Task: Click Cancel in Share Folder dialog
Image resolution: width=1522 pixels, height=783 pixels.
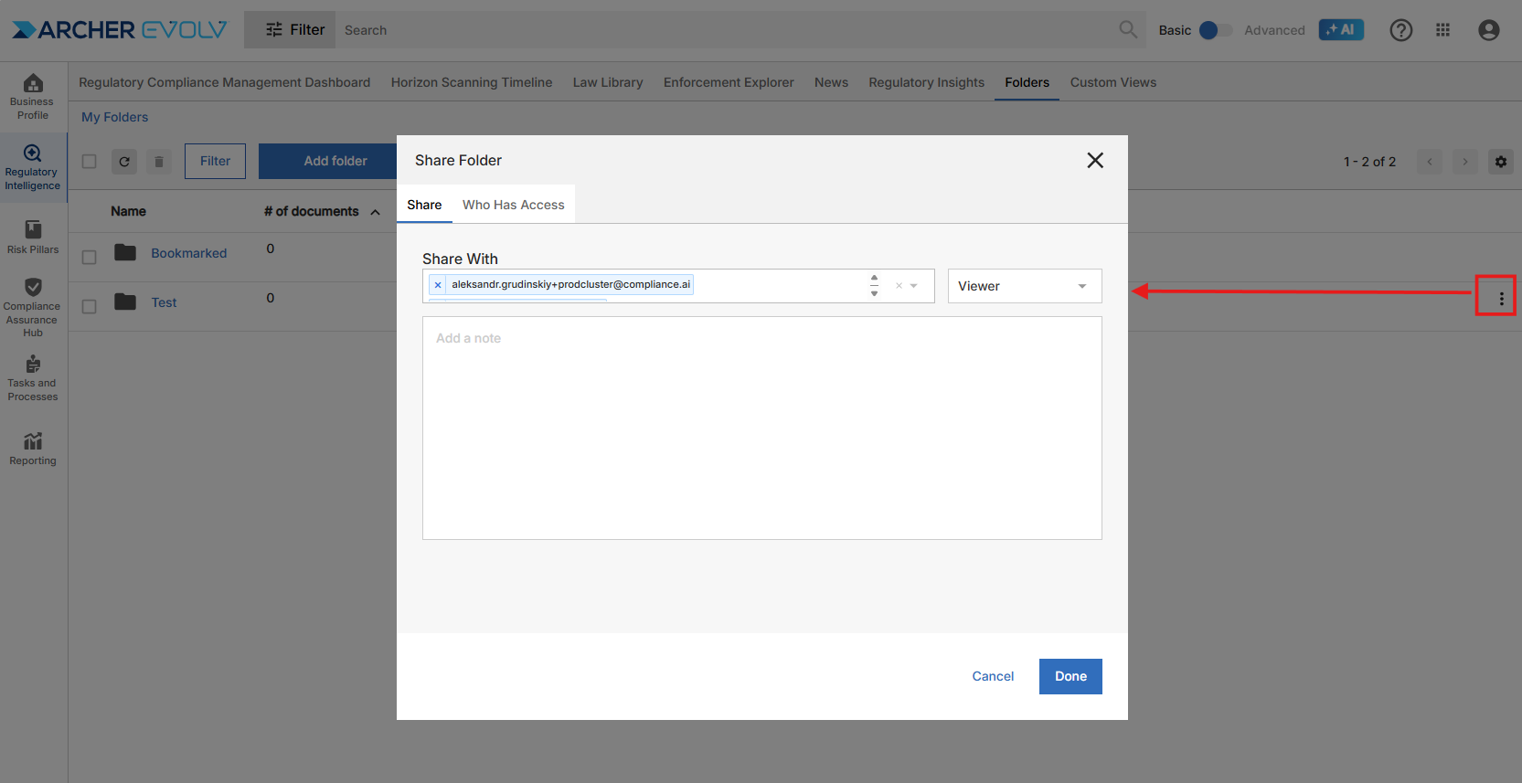Action: (x=993, y=676)
